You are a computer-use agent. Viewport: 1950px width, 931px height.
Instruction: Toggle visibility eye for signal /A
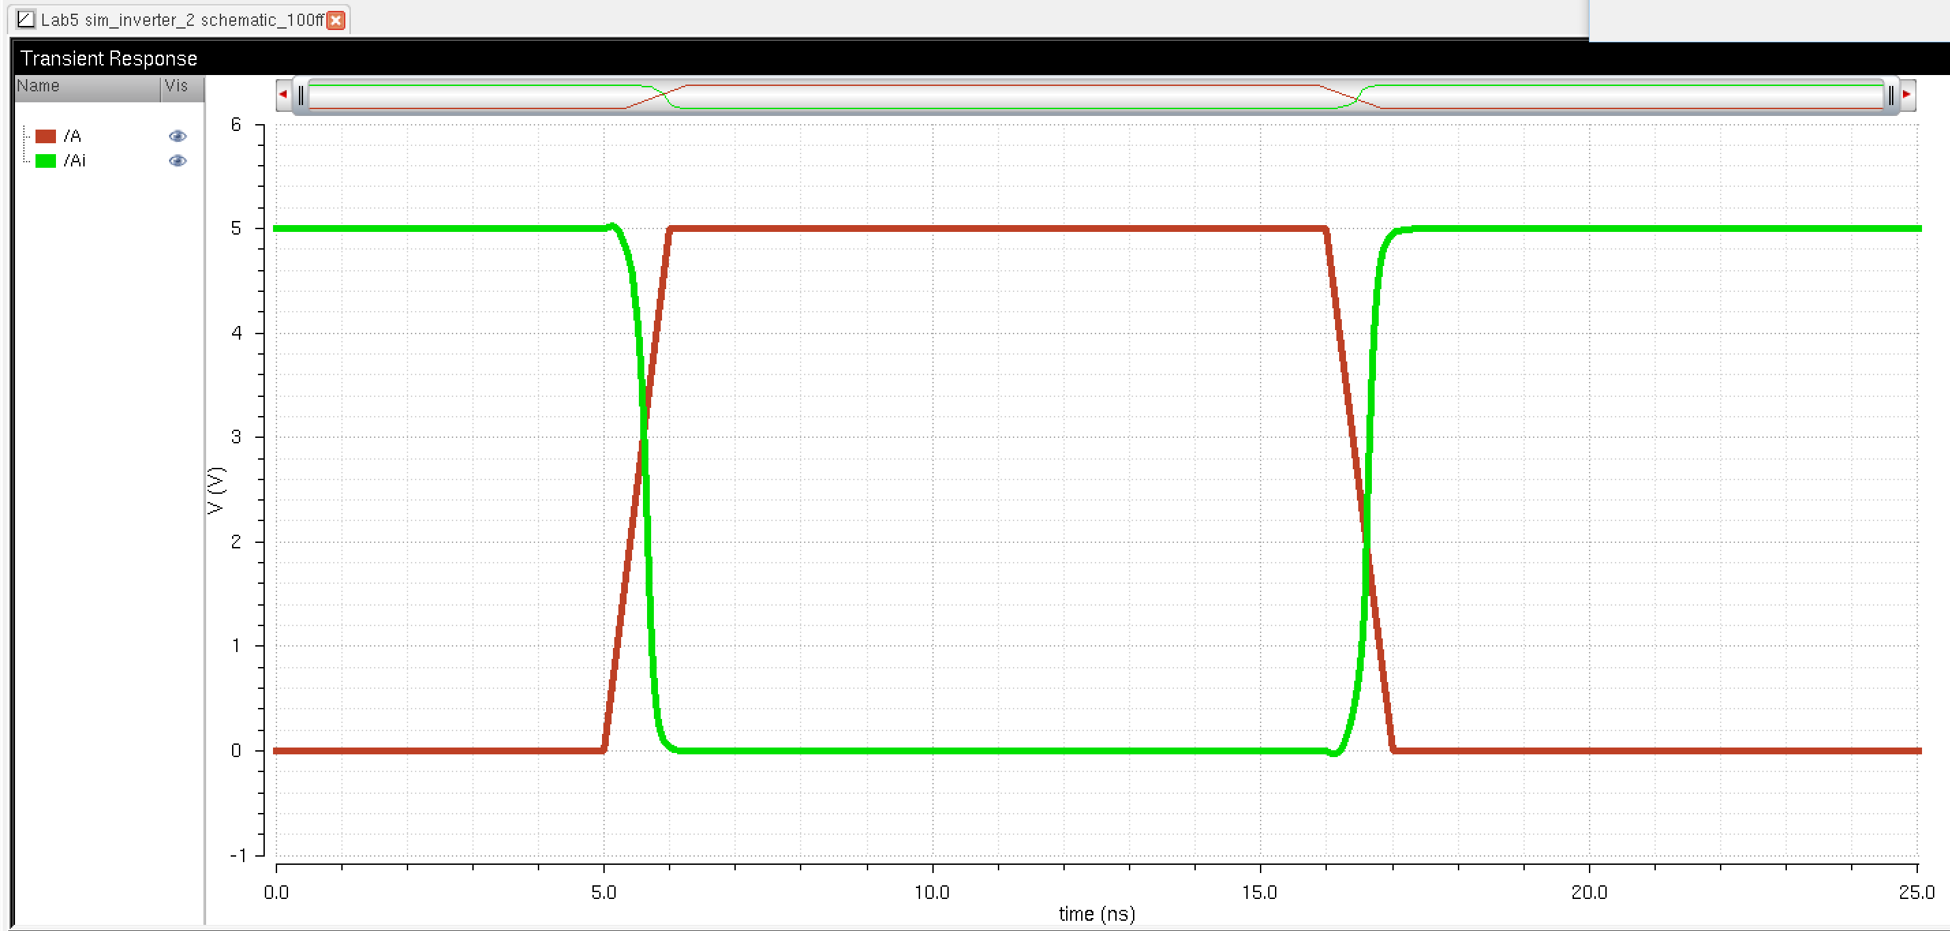tap(177, 136)
